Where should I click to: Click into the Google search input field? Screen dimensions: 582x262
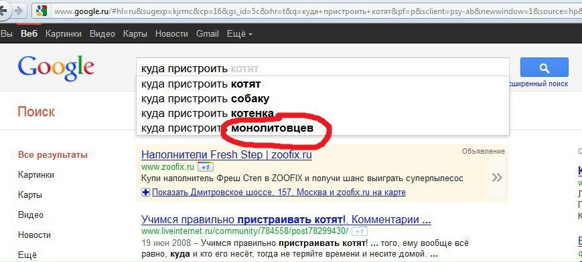(323, 68)
